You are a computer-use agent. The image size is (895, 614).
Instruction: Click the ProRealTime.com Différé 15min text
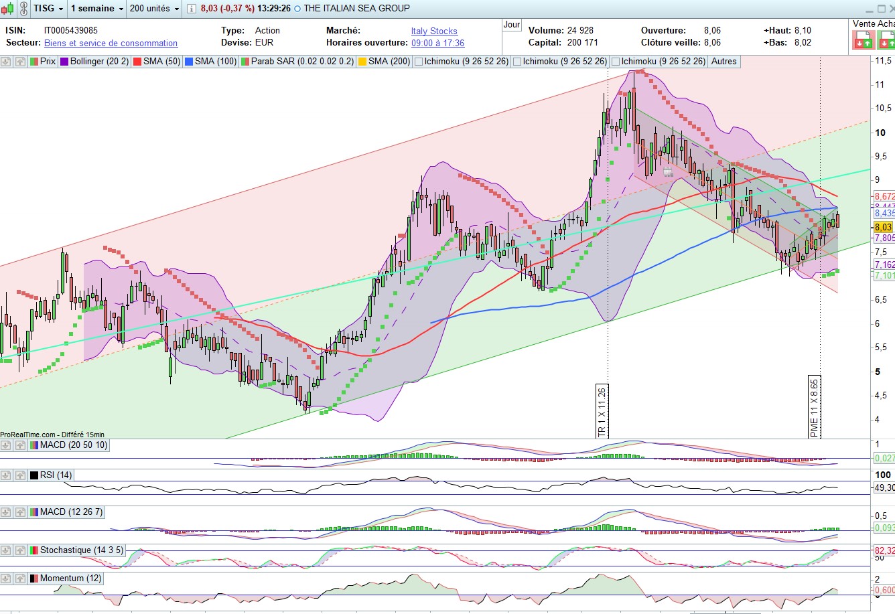tap(52, 435)
